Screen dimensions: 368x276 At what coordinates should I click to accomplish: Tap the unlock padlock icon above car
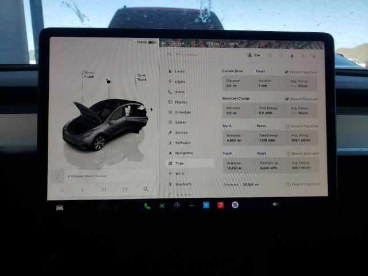point(108,81)
